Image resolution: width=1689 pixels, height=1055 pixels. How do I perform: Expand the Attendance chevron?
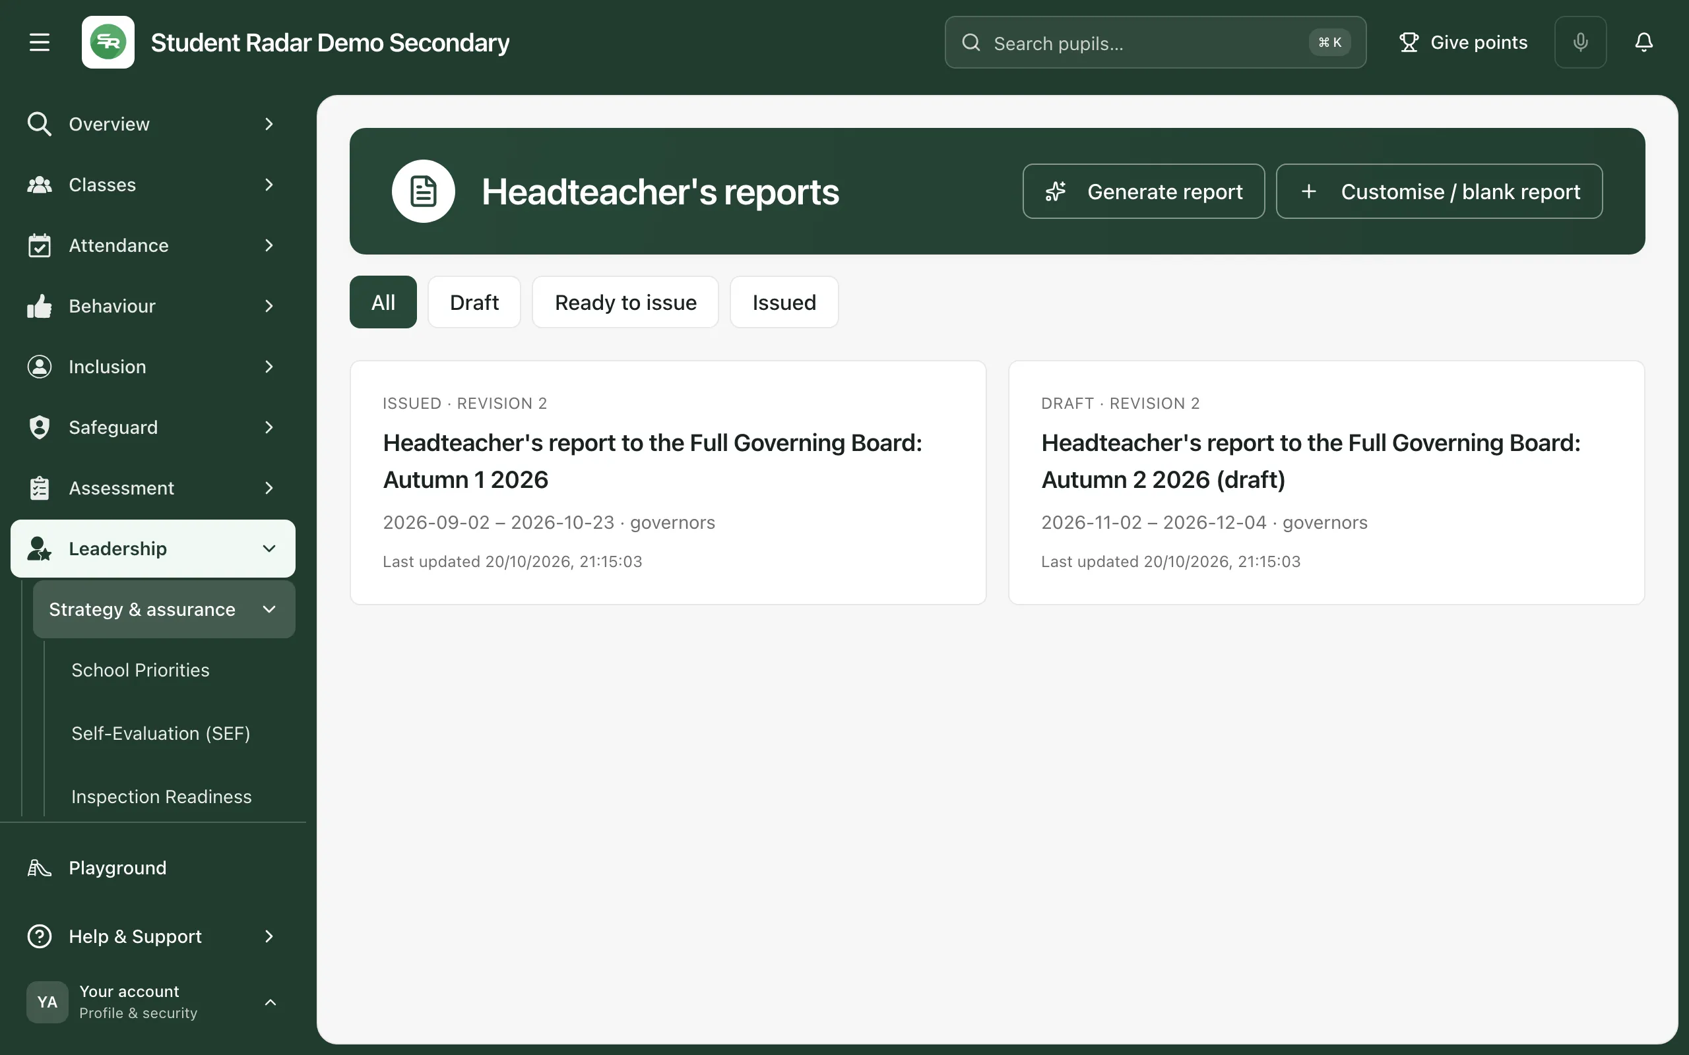point(269,245)
